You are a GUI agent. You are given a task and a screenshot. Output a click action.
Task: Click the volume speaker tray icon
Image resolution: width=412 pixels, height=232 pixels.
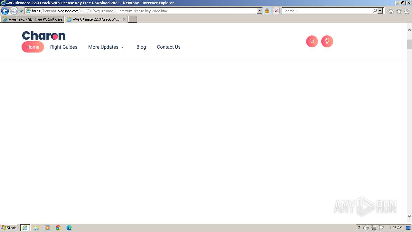coord(366,228)
